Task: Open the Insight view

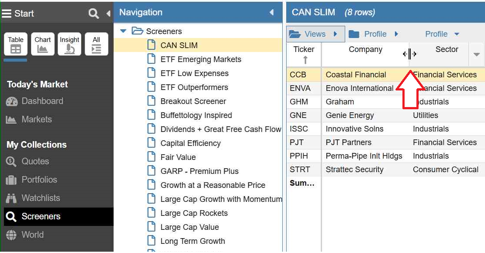Action: [69, 44]
